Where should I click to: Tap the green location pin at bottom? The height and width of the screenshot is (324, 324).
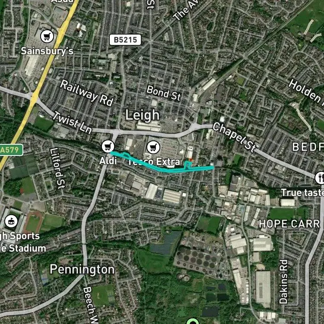(x=193, y=321)
